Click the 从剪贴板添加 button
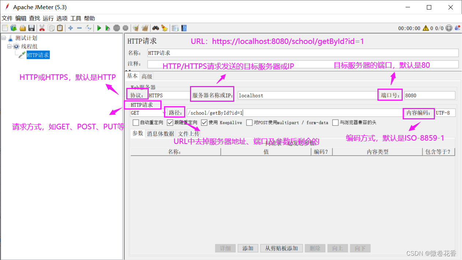Image resolution: width=462 pixels, height=260 pixels. point(281,248)
